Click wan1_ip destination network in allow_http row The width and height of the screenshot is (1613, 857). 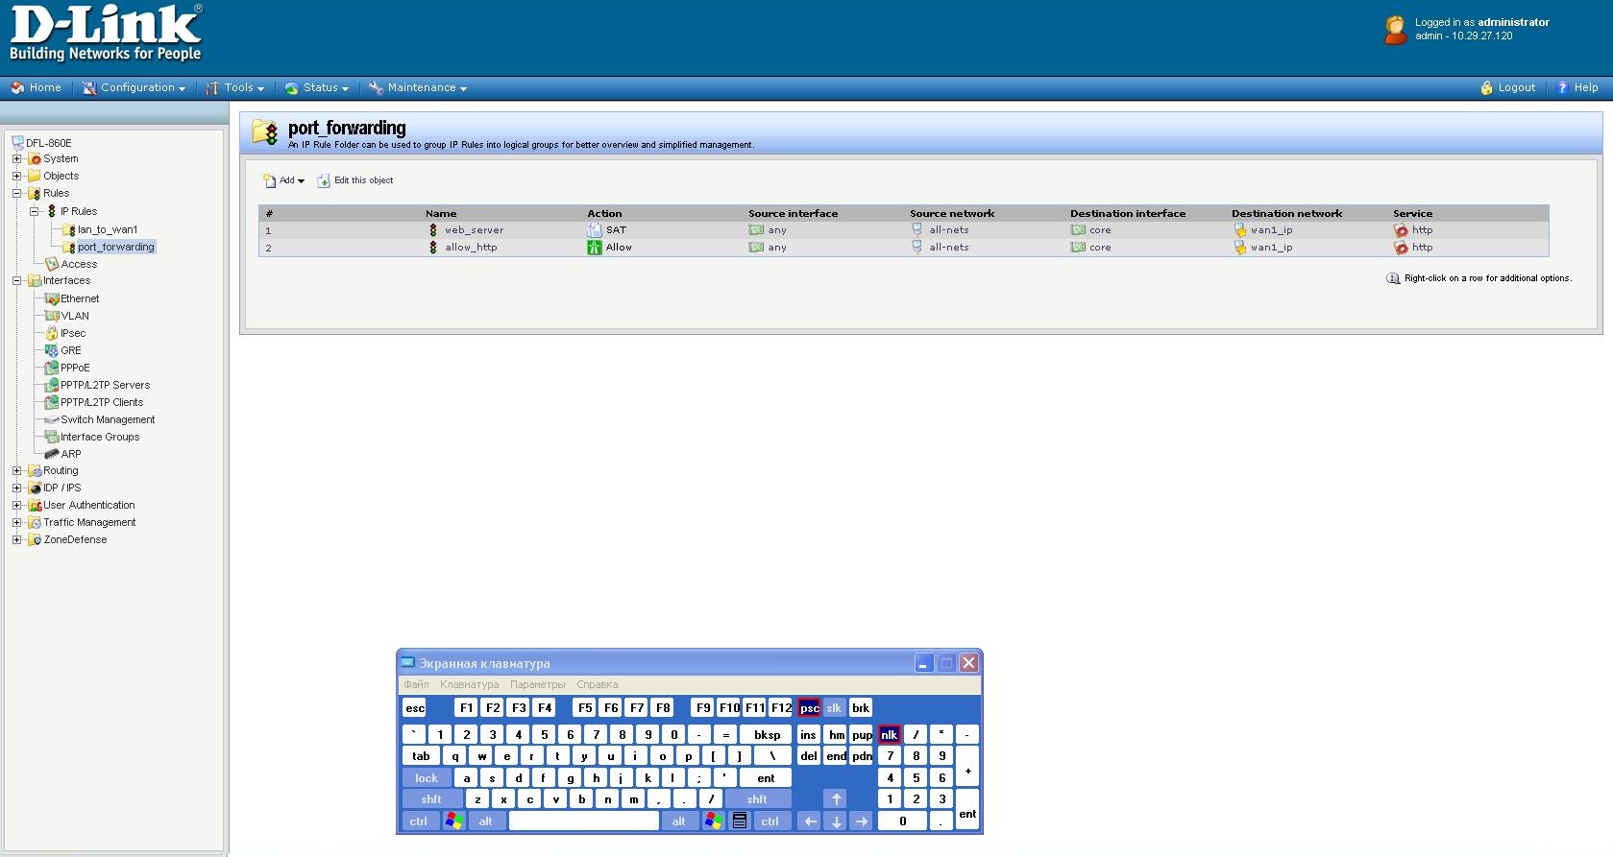[x=1271, y=248]
